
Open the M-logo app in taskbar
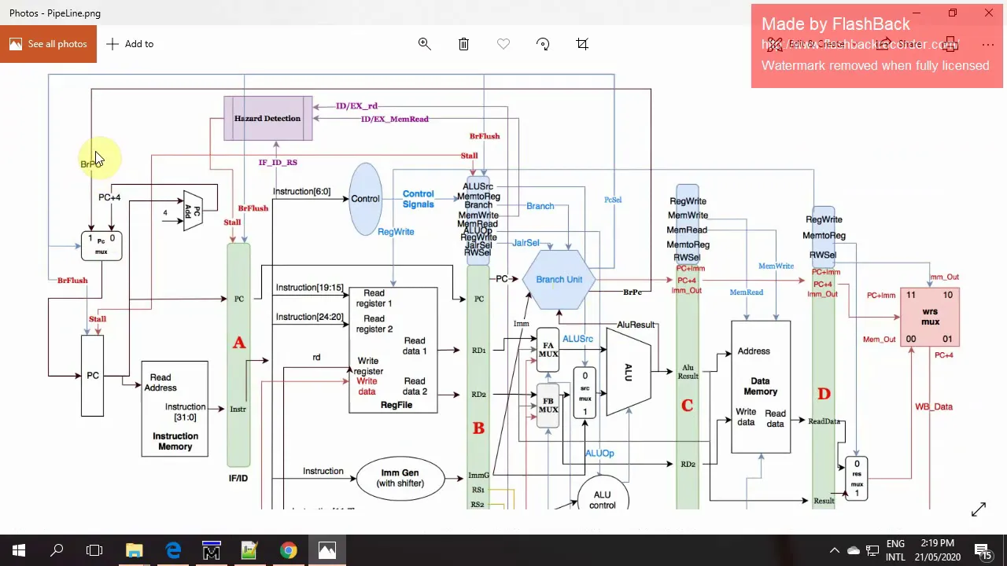tap(212, 550)
